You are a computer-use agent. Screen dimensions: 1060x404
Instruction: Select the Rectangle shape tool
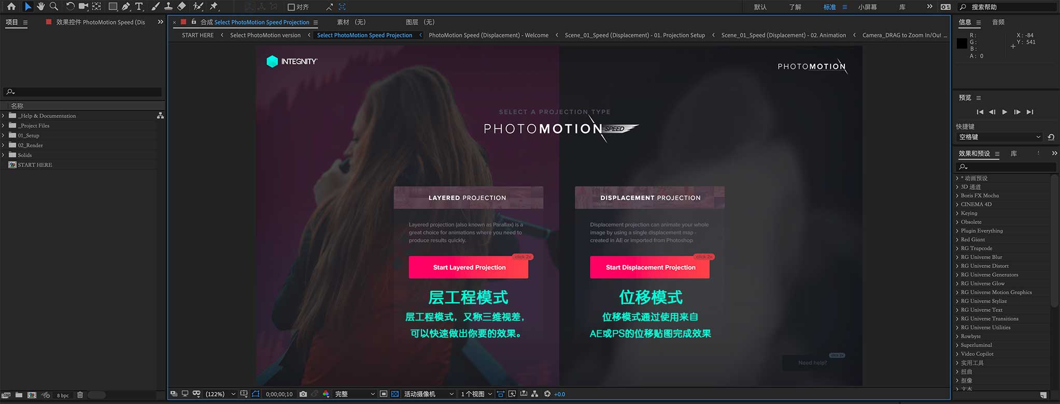click(x=112, y=7)
